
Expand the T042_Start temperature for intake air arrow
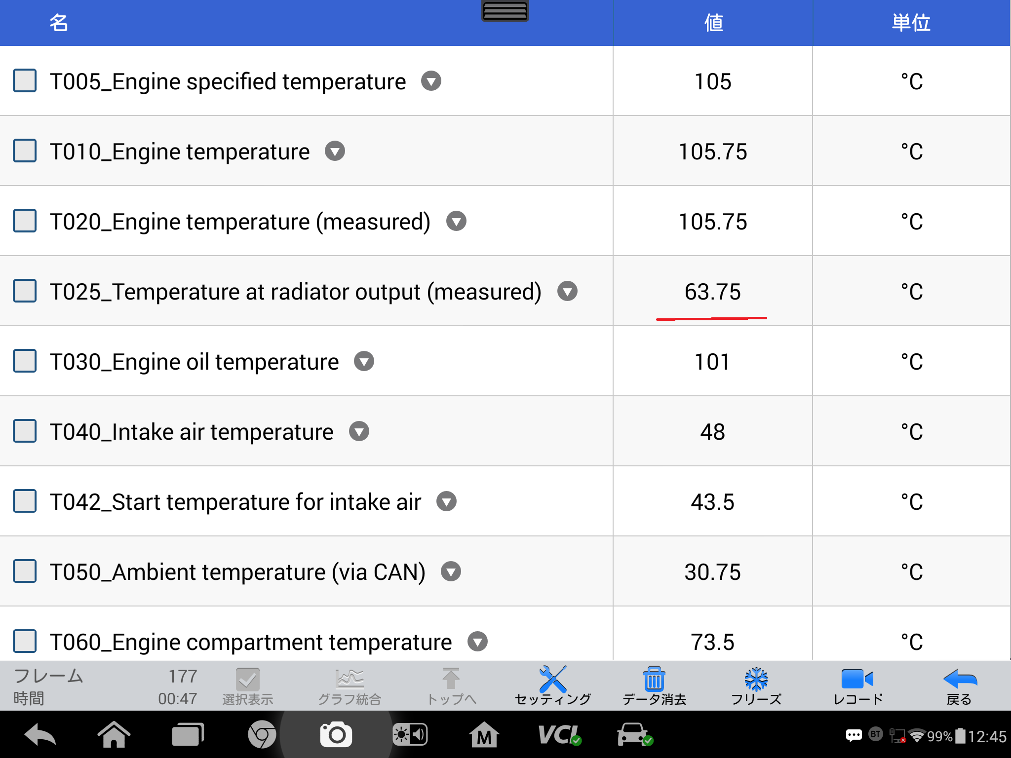click(446, 501)
